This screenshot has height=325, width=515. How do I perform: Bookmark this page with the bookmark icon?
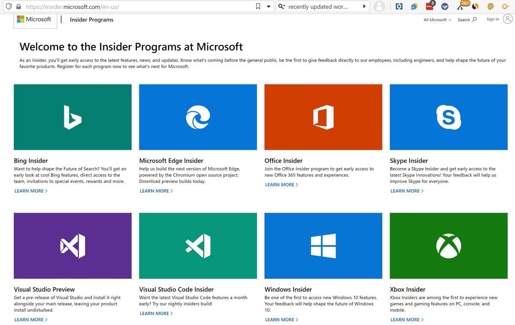pos(258,6)
